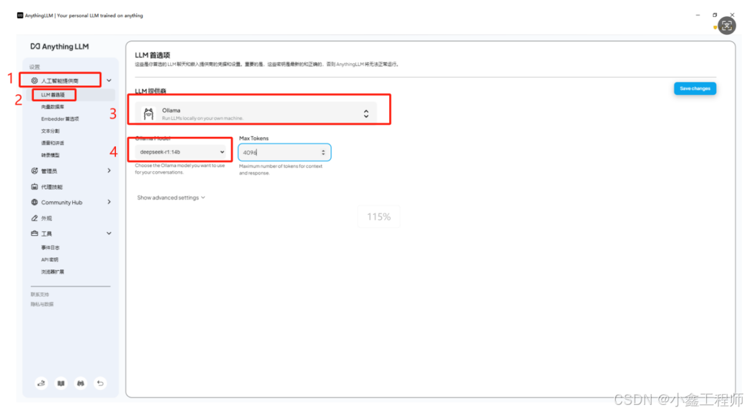Screen dimensions: 746x413
Task: Open 事件日志 event logs under tools
Action: point(51,248)
